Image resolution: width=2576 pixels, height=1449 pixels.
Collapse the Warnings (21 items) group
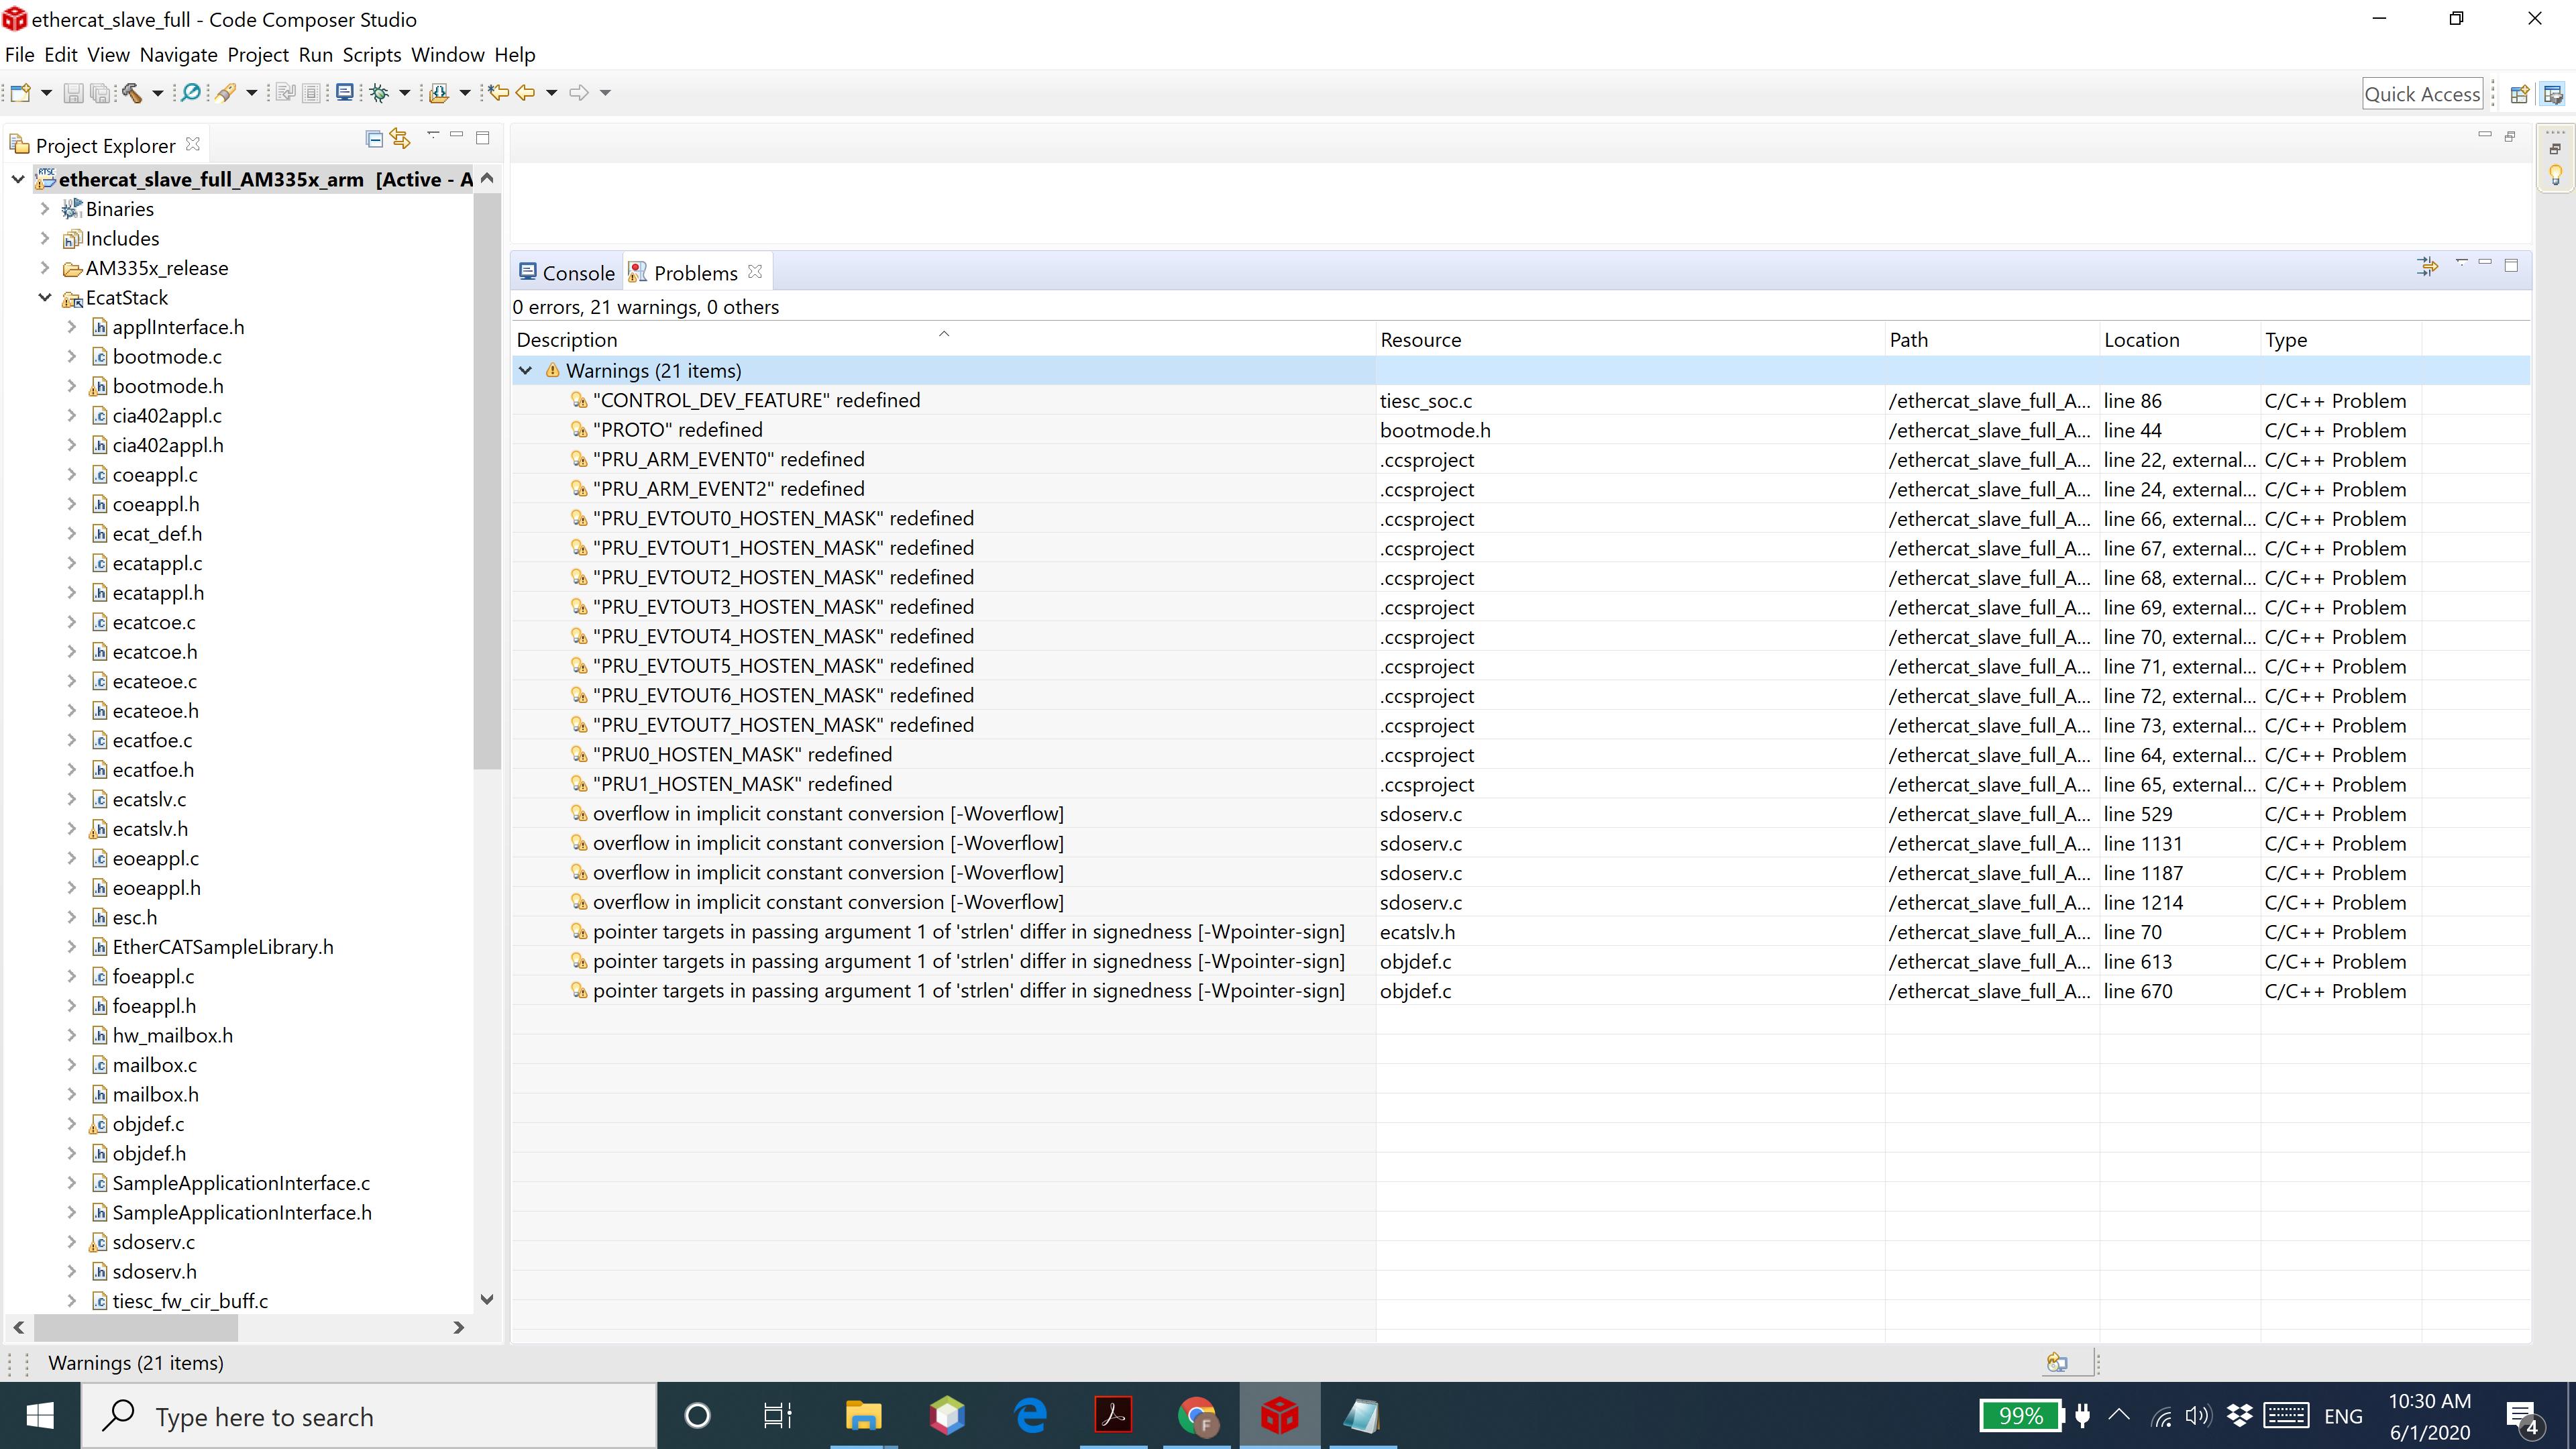[526, 371]
